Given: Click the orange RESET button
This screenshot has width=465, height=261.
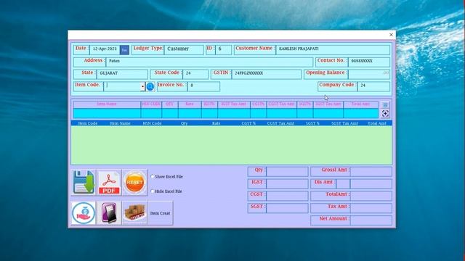Looking at the screenshot, I should pos(134,183).
